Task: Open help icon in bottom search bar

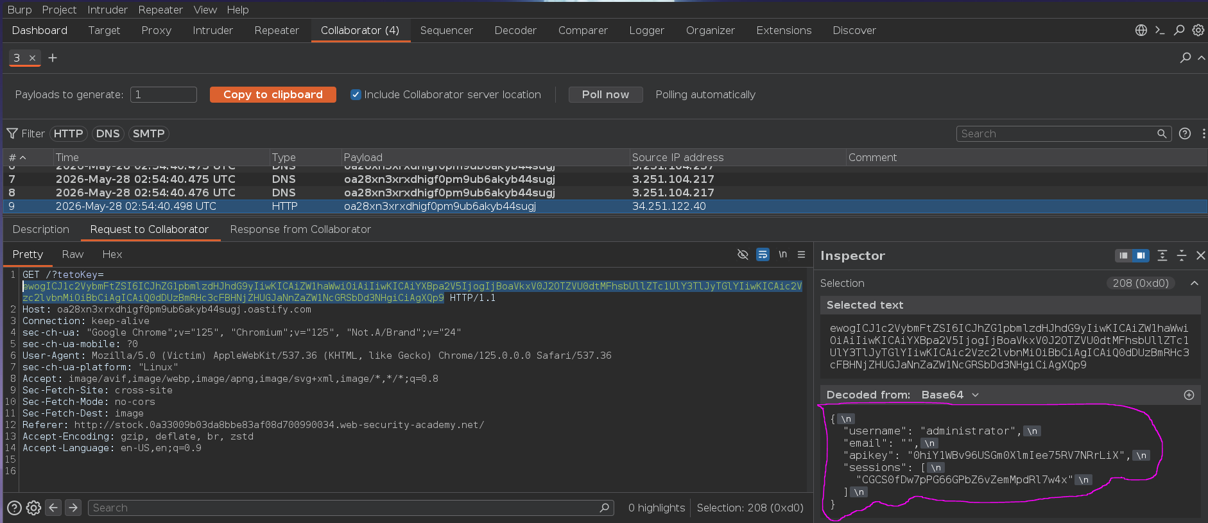Action: pyautogui.click(x=14, y=508)
